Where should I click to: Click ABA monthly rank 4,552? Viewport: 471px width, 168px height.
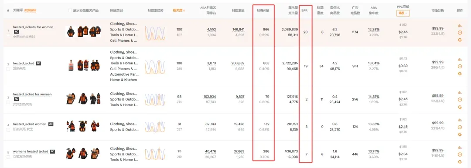point(211,30)
